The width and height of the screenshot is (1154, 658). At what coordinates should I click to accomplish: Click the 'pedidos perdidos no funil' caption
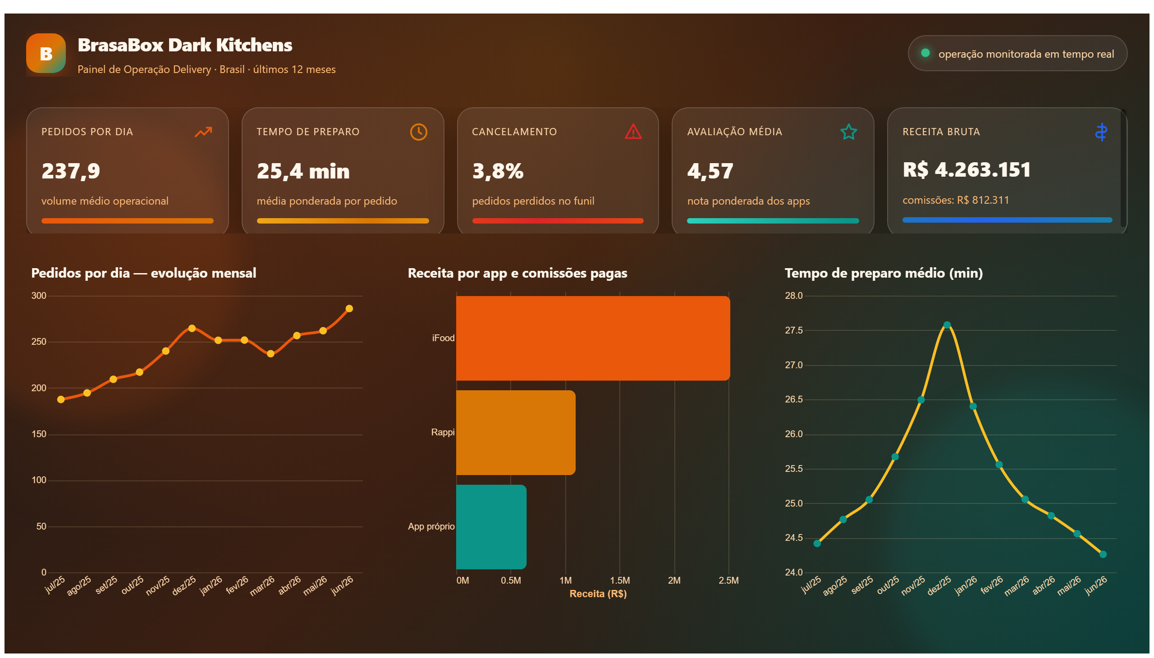[533, 201]
